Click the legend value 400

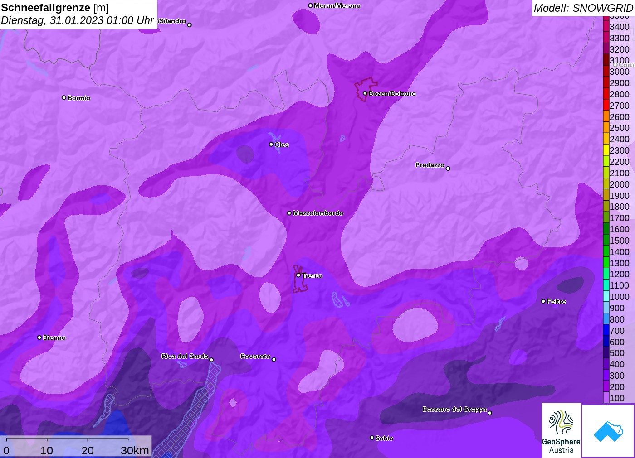617,364
